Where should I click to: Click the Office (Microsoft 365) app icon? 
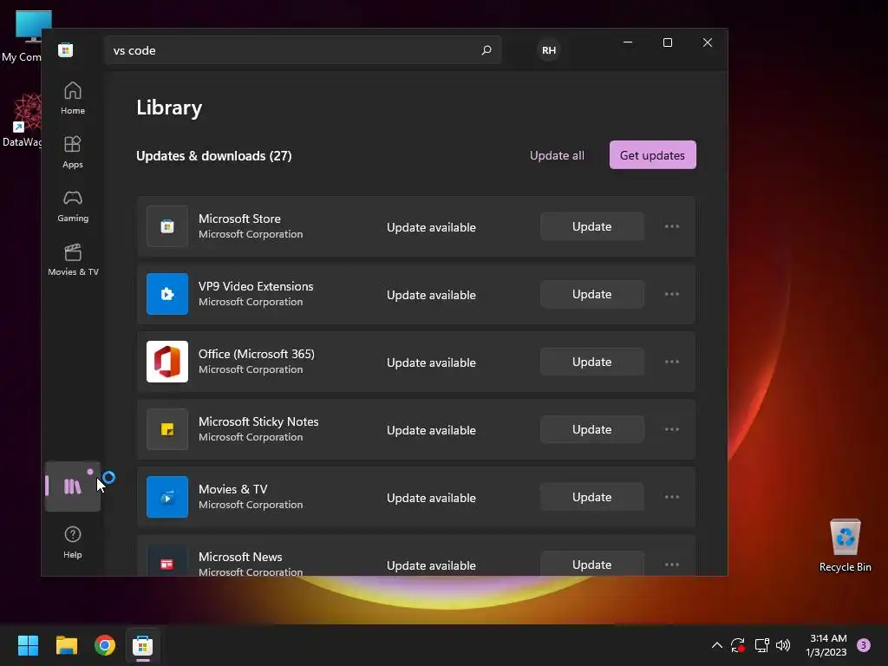pos(167,362)
